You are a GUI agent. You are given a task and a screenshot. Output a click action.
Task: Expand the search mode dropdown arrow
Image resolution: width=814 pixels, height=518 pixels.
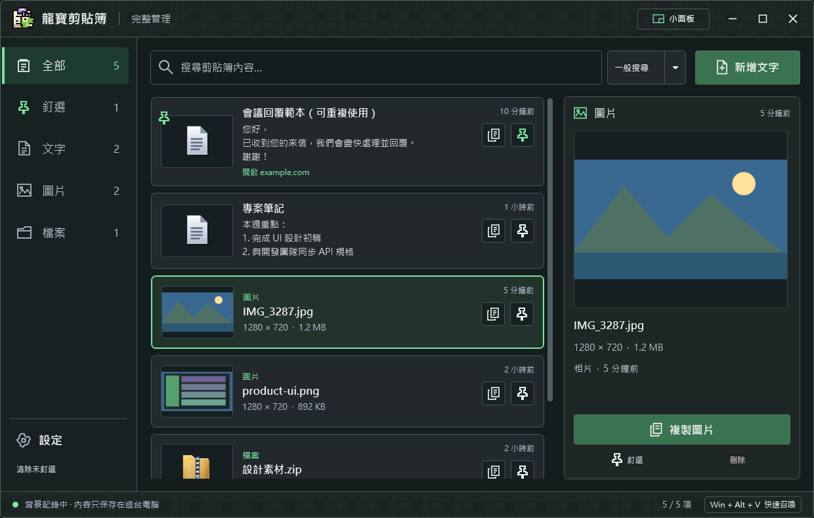click(675, 68)
